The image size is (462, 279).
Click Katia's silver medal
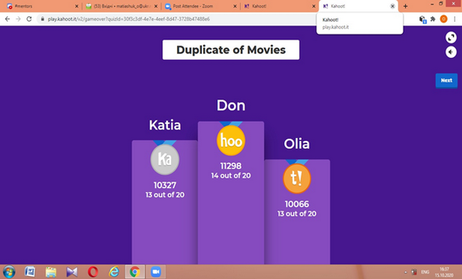(x=165, y=160)
